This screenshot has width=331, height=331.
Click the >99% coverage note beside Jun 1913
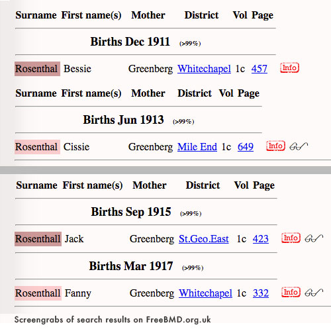[x=183, y=122]
